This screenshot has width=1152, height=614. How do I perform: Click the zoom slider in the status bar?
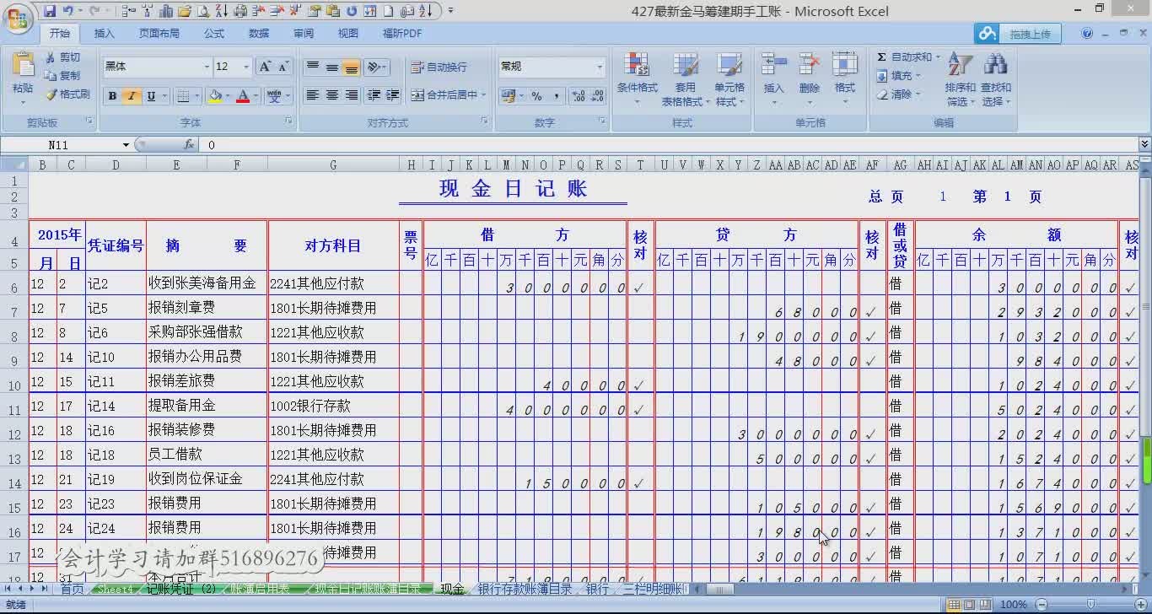1090,605
